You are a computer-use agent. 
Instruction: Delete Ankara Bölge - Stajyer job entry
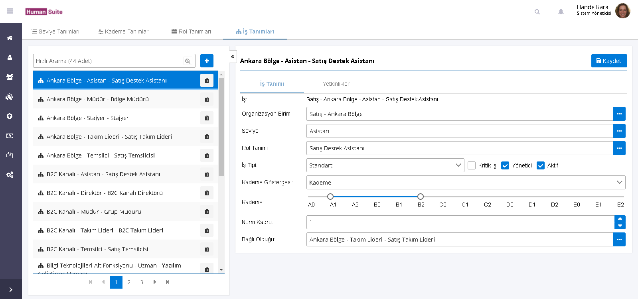coord(207,118)
